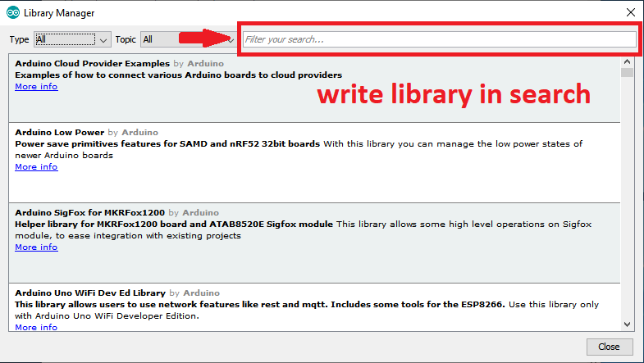Viewport: 644px width, 363px height.
Task: Open the Type dropdown
Action: 72,39
